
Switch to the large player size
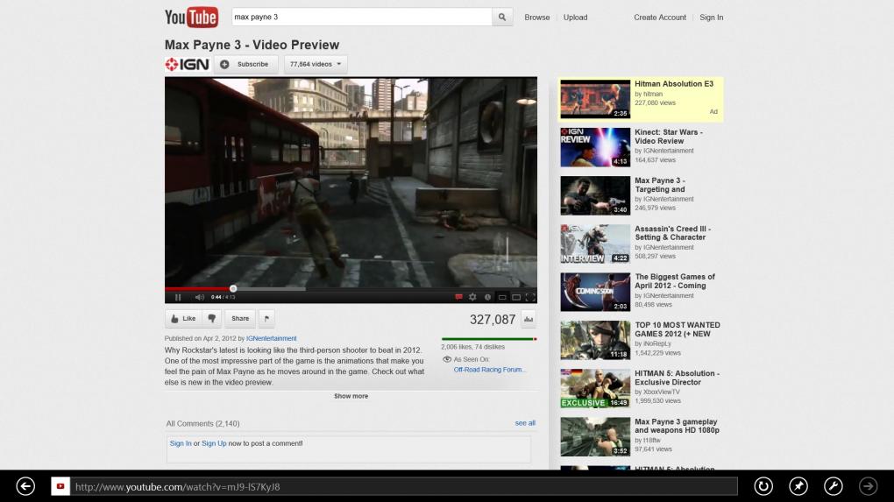516,297
